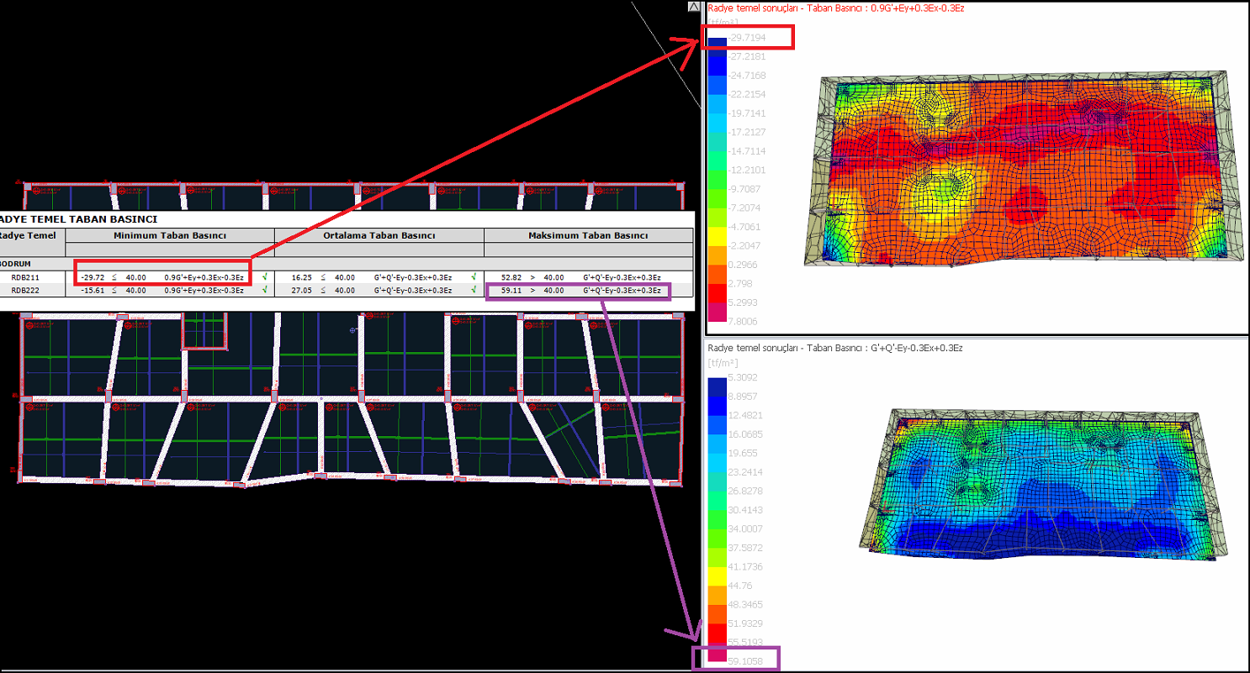Screen dimensions: 1250x673
Task: Click the -29.72 minimum pressure value
Action: (93, 277)
